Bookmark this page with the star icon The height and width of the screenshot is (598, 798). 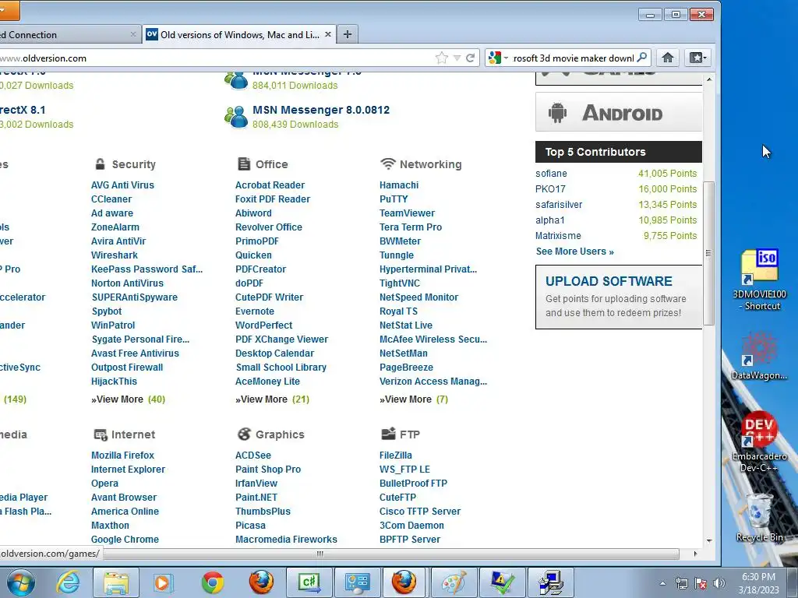click(x=441, y=58)
